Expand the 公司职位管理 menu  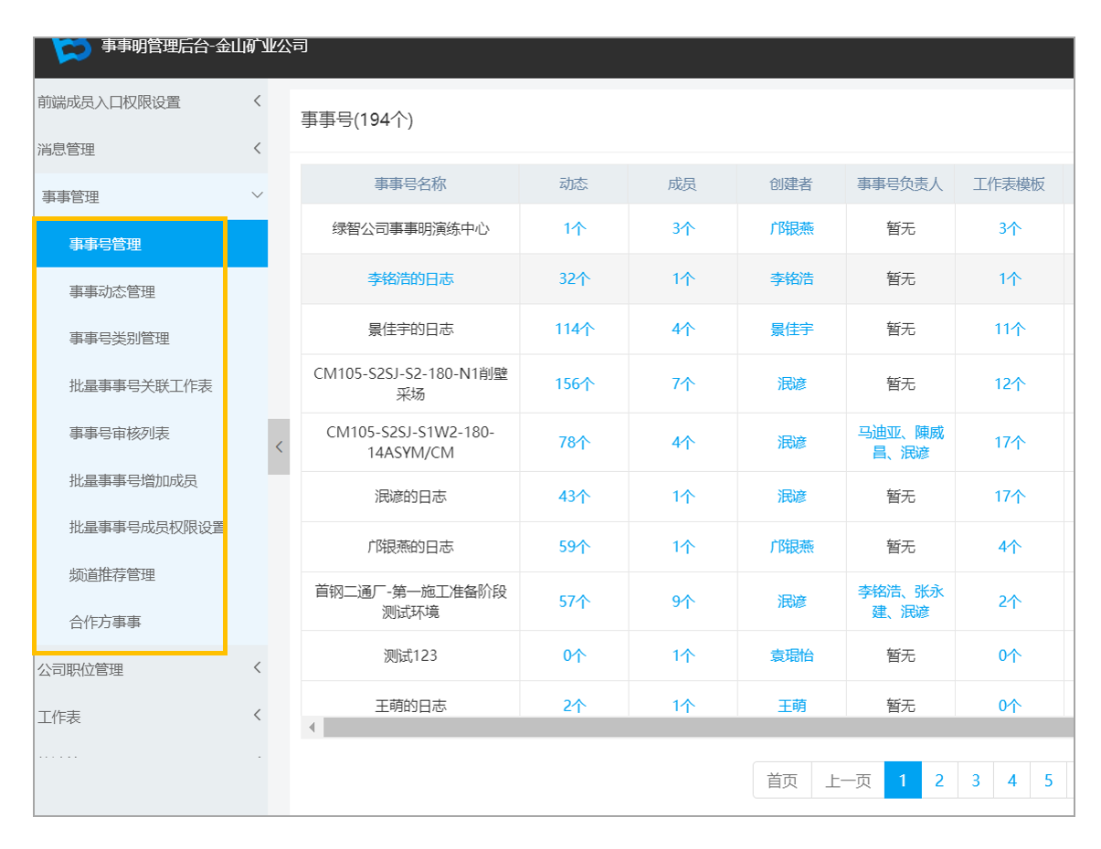coord(151,669)
